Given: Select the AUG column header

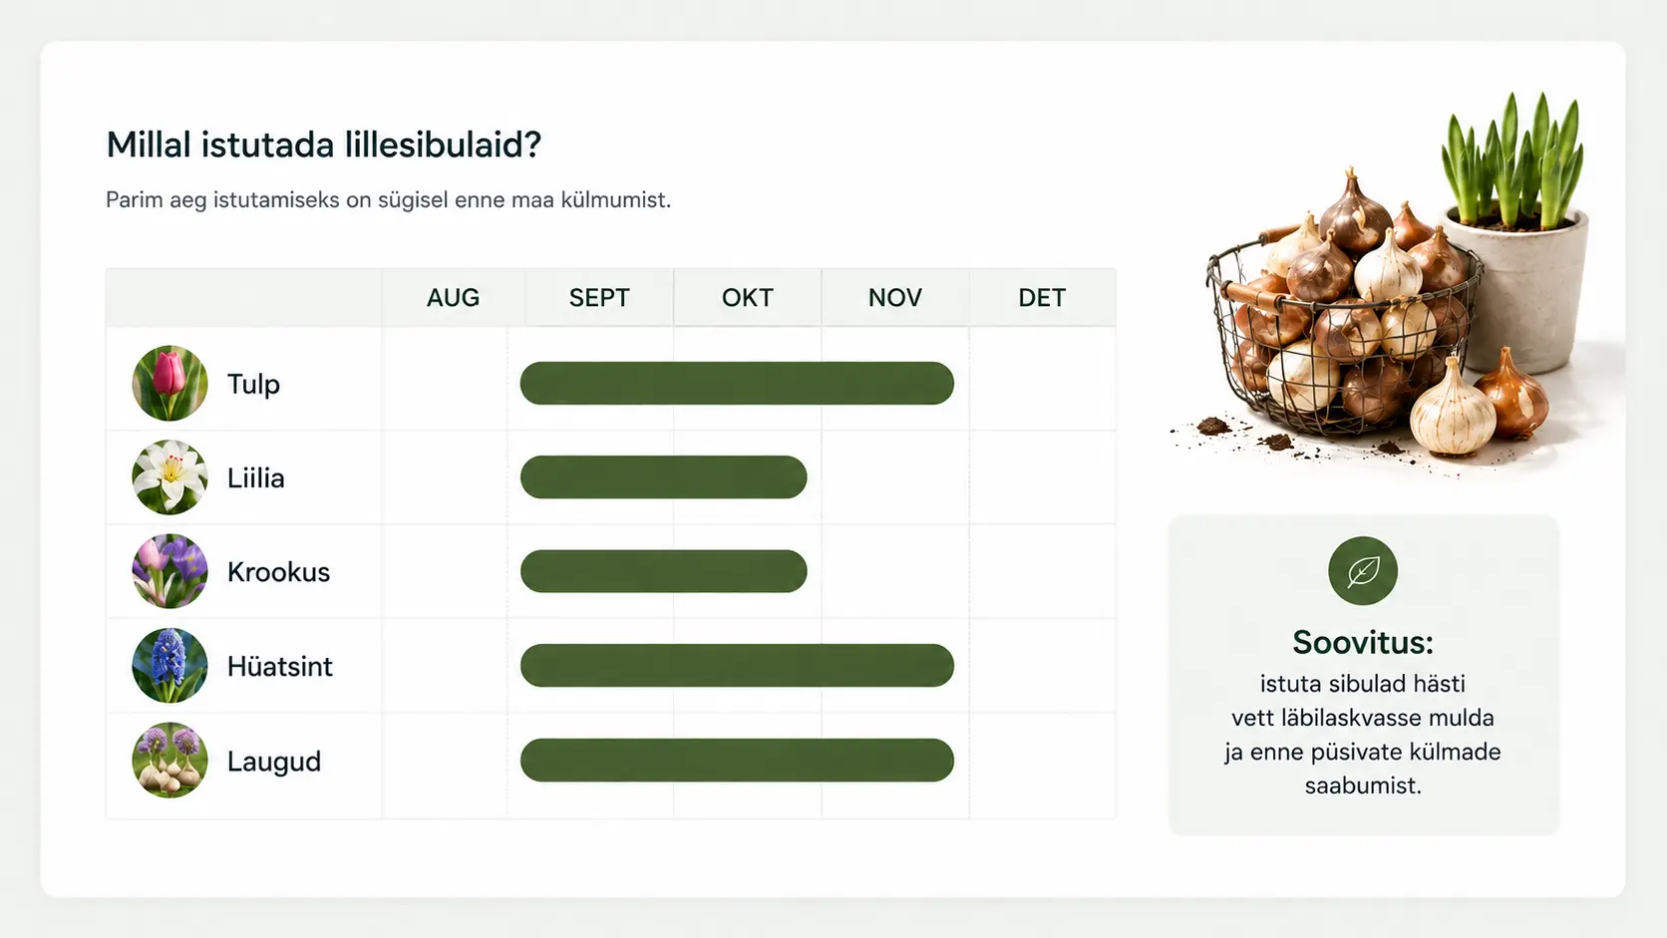Looking at the screenshot, I should click(453, 297).
